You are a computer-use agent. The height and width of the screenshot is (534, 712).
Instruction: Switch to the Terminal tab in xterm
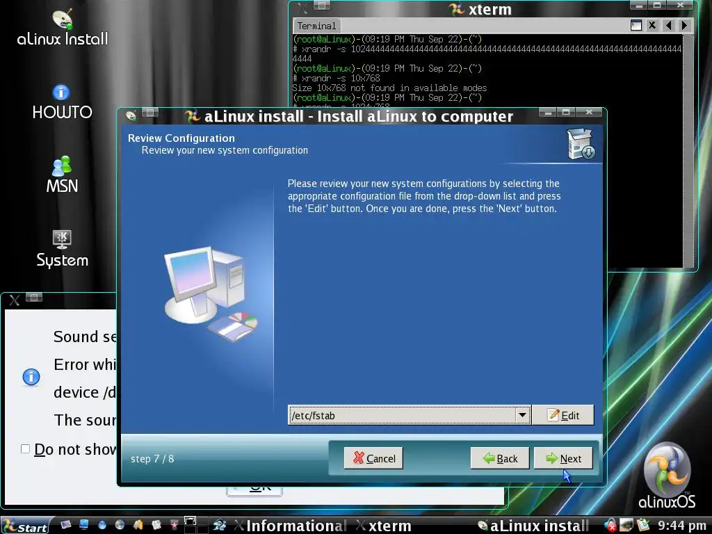316,26
